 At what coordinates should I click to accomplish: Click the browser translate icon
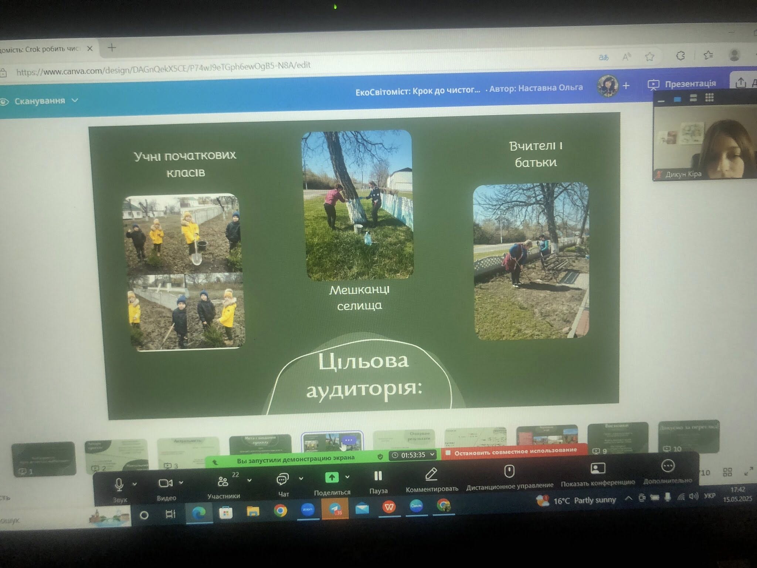pyautogui.click(x=604, y=57)
